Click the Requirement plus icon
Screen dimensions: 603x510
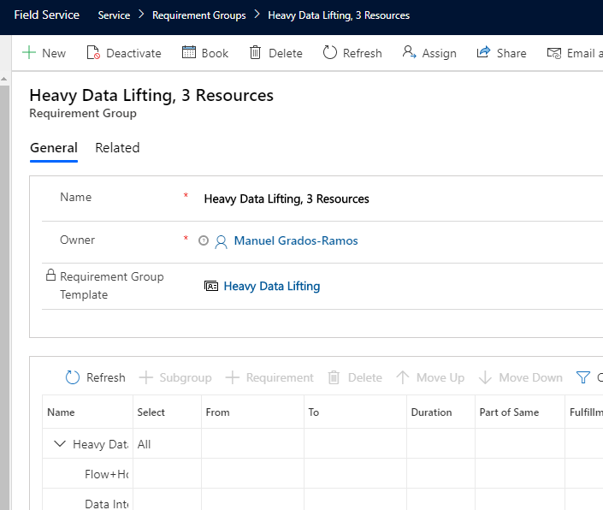tap(233, 377)
